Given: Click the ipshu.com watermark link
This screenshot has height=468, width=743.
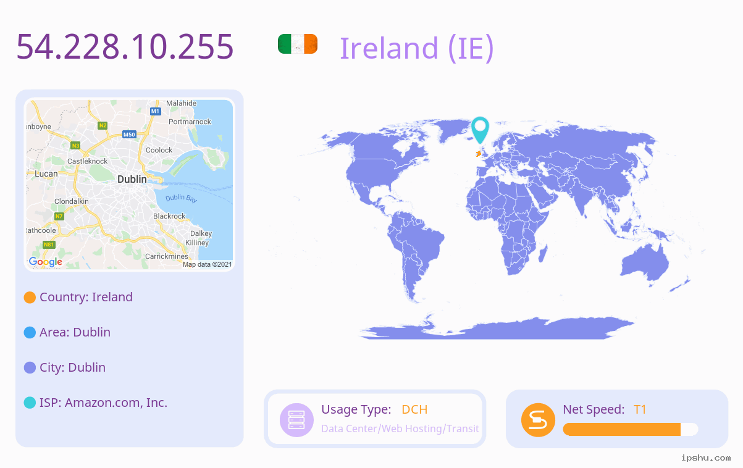Looking at the screenshot, I should (x=706, y=458).
